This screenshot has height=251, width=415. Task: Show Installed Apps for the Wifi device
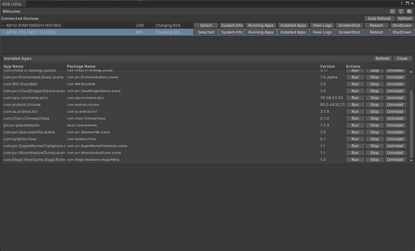click(293, 32)
